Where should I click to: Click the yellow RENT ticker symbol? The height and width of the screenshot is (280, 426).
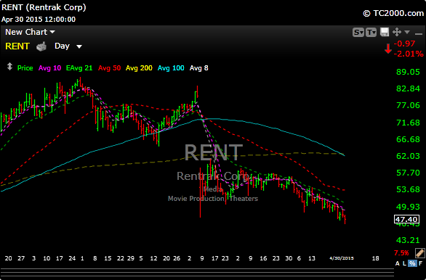(17, 46)
